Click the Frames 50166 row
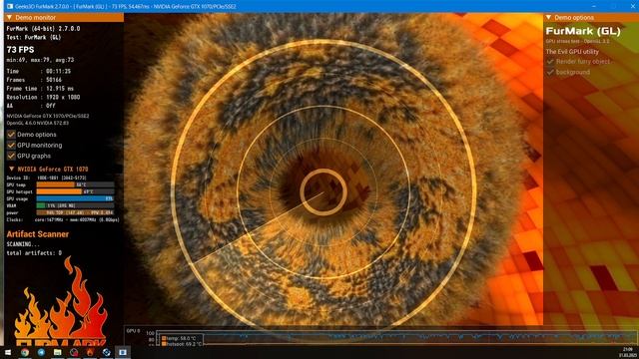The height and width of the screenshot is (359, 639). [x=34, y=80]
